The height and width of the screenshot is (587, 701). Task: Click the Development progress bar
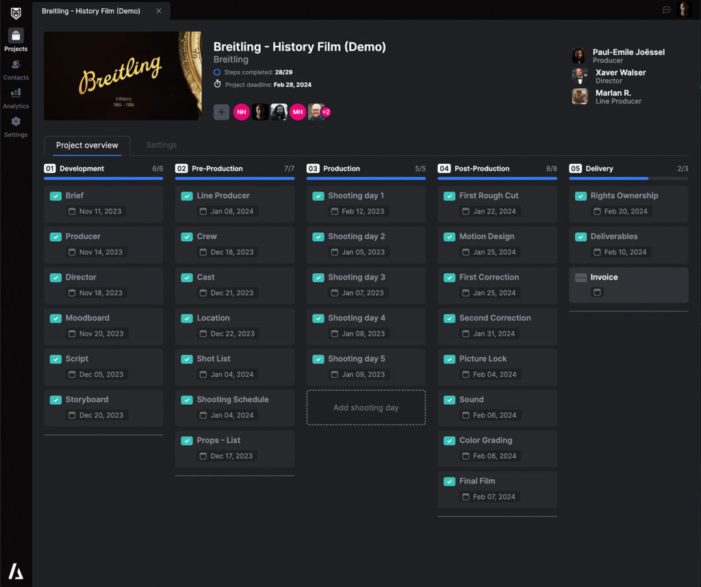(x=103, y=179)
